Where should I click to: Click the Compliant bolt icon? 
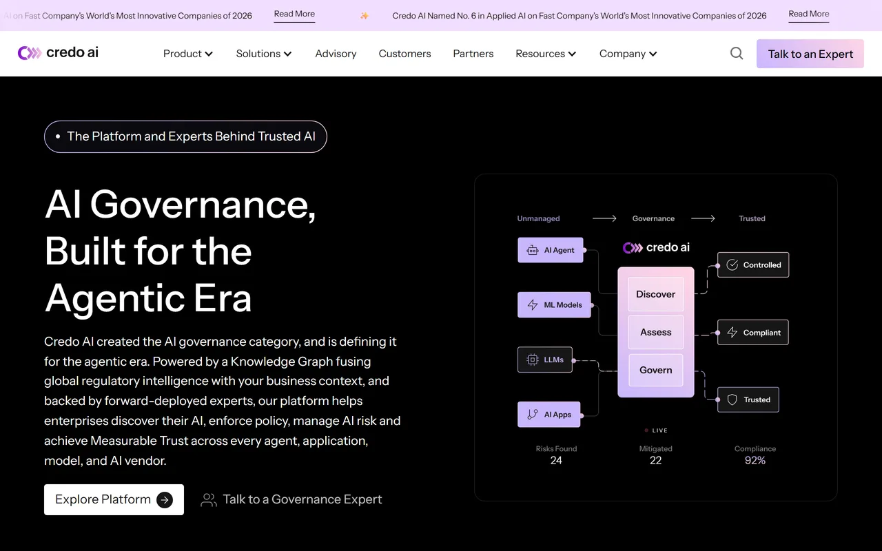[x=732, y=333]
